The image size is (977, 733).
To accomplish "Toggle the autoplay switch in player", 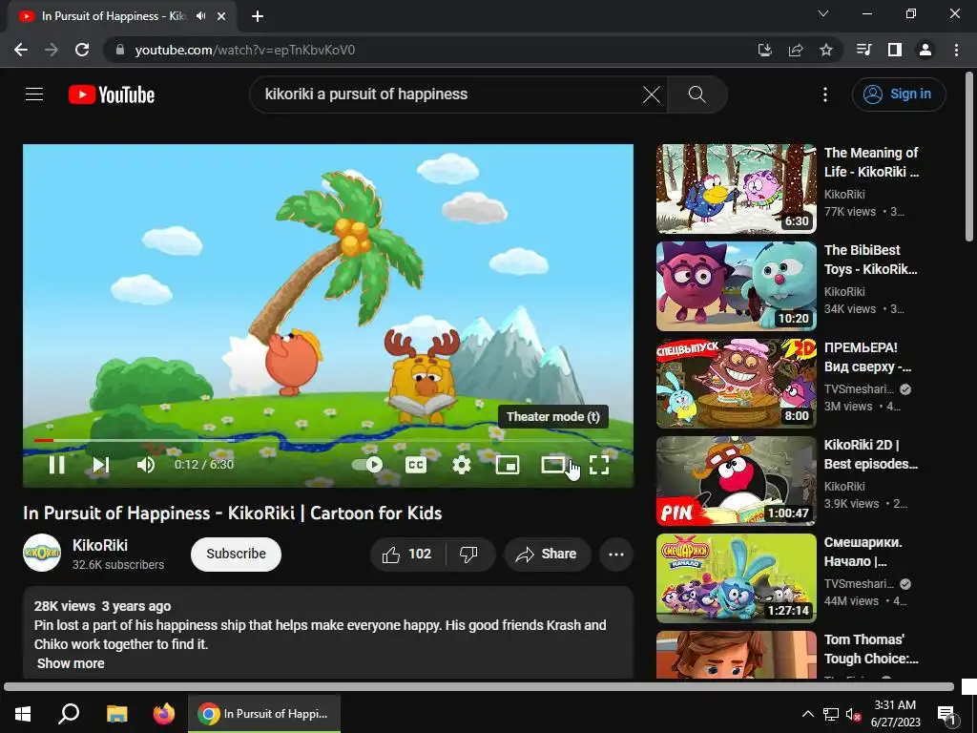I will tap(367, 465).
